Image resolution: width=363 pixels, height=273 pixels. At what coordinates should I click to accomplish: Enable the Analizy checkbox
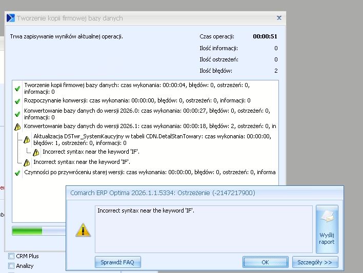(x=11, y=266)
